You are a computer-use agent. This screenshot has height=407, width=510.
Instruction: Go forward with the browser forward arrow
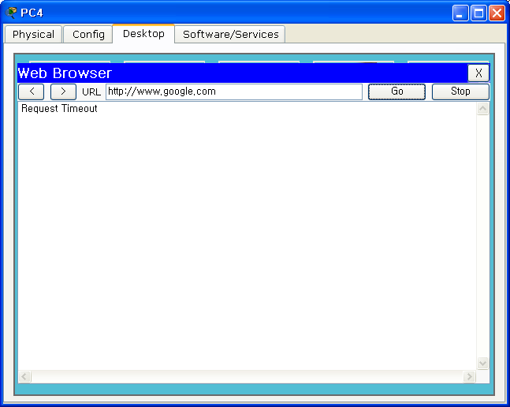pos(63,91)
